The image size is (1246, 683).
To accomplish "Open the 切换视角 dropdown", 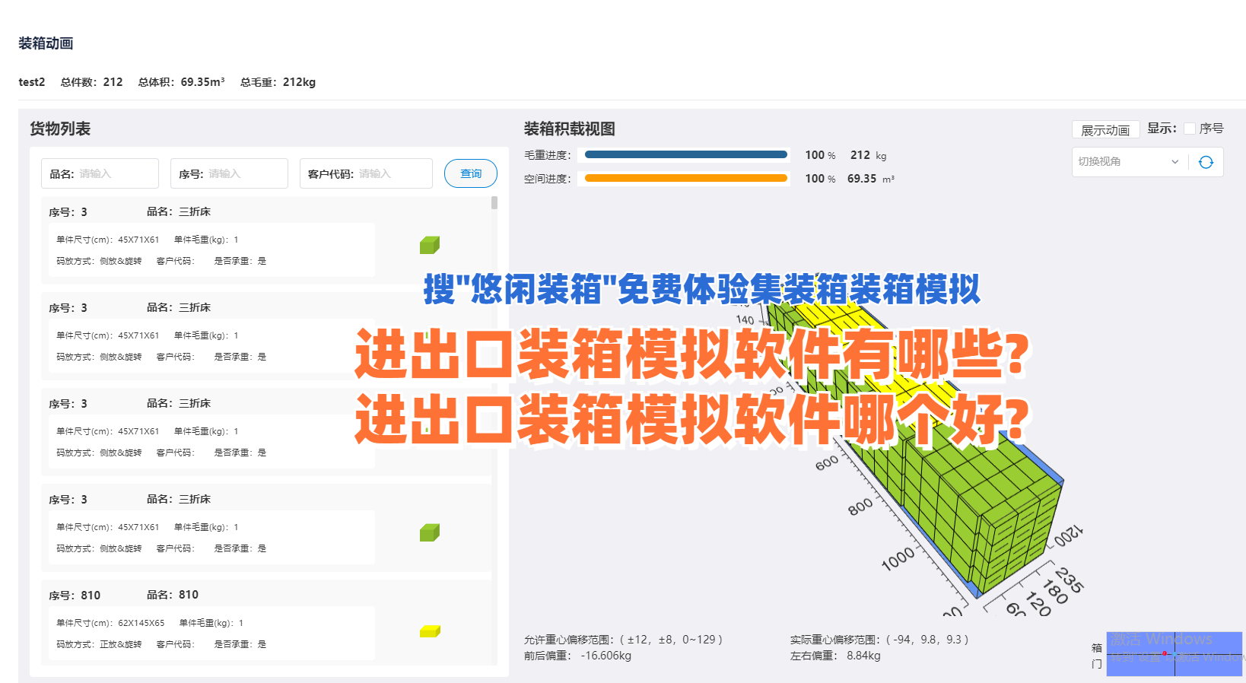I will [x=1129, y=162].
